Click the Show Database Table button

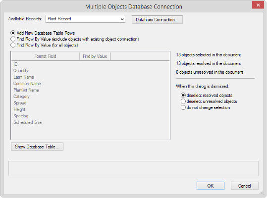coord(37,147)
